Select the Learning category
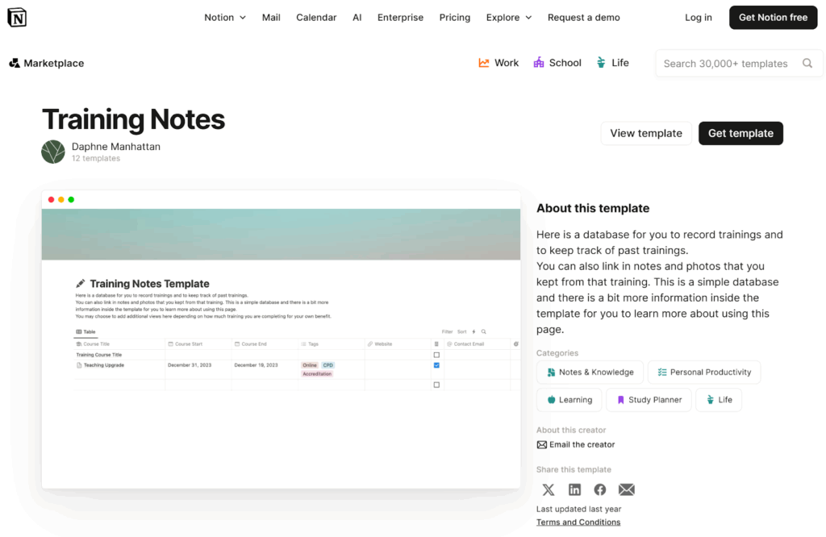The height and width of the screenshot is (537, 826). coord(569,400)
